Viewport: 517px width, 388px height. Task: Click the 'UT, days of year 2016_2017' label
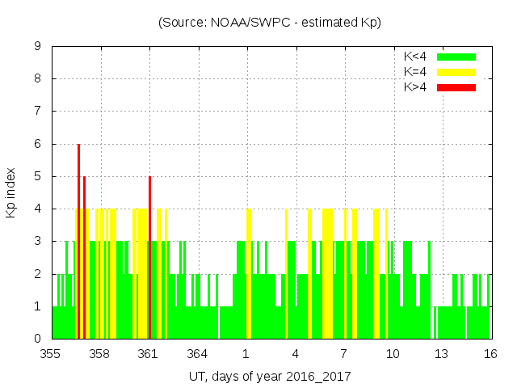click(x=270, y=376)
